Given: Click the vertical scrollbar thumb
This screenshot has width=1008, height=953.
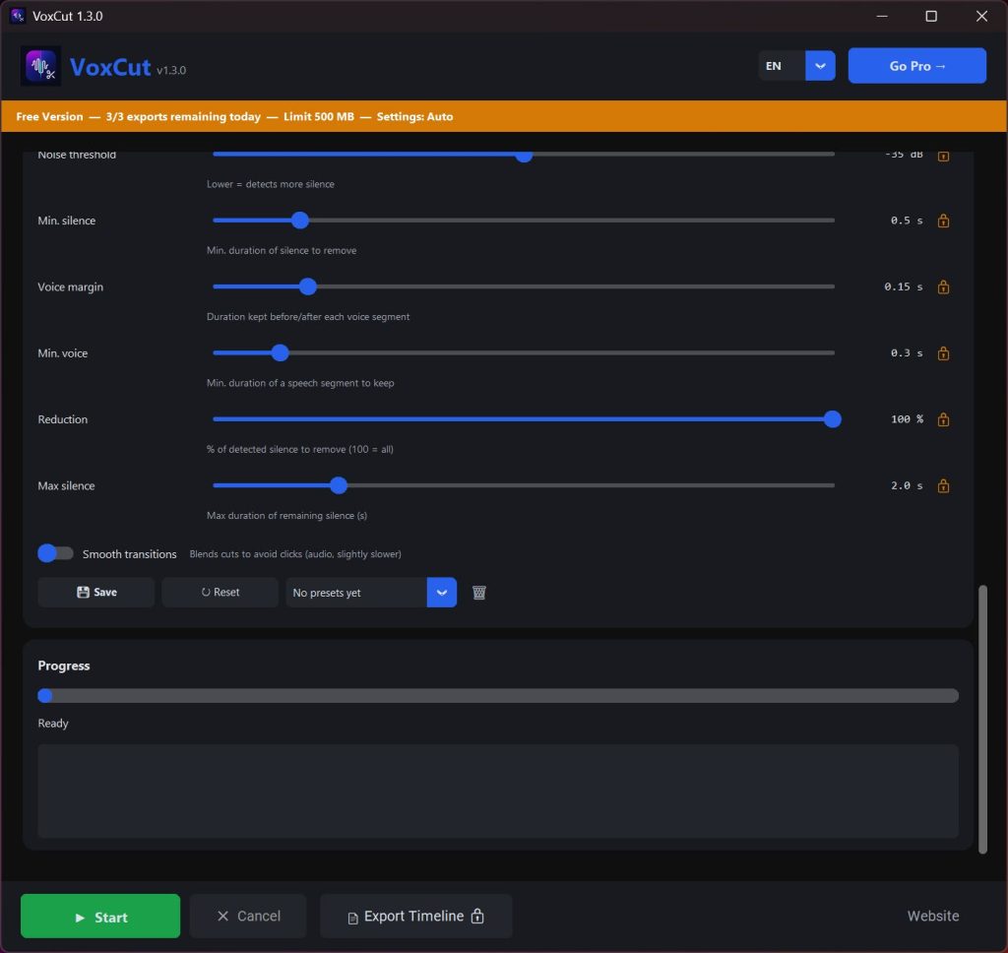Looking at the screenshot, I should (982, 719).
